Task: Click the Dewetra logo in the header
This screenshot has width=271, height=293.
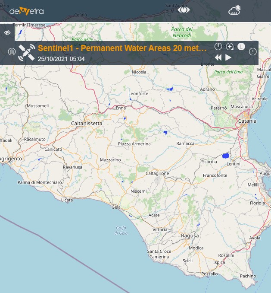Action: [x=27, y=11]
